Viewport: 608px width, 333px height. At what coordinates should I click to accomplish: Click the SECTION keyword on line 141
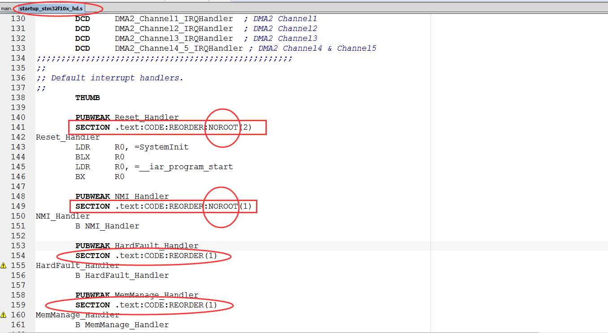(x=92, y=127)
